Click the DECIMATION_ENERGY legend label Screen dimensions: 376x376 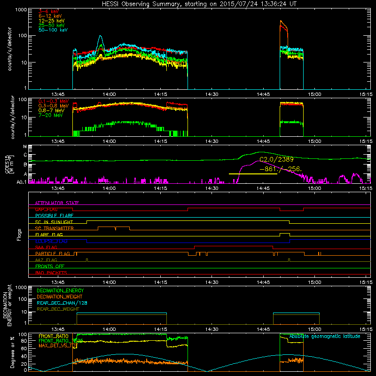point(60,290)
